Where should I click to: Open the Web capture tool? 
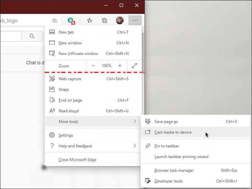[69, 79]
